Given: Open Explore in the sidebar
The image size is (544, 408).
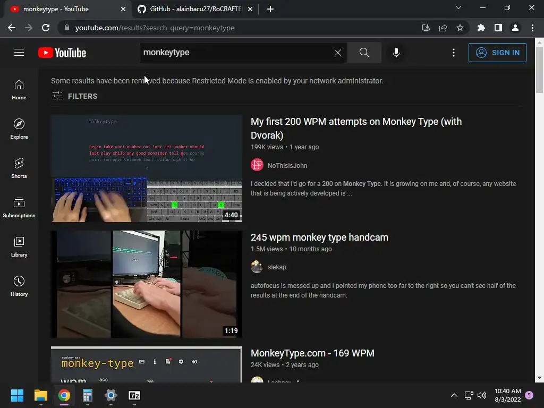Looking at the screenshot, I should pyautogui.click(x=19, y=129).
